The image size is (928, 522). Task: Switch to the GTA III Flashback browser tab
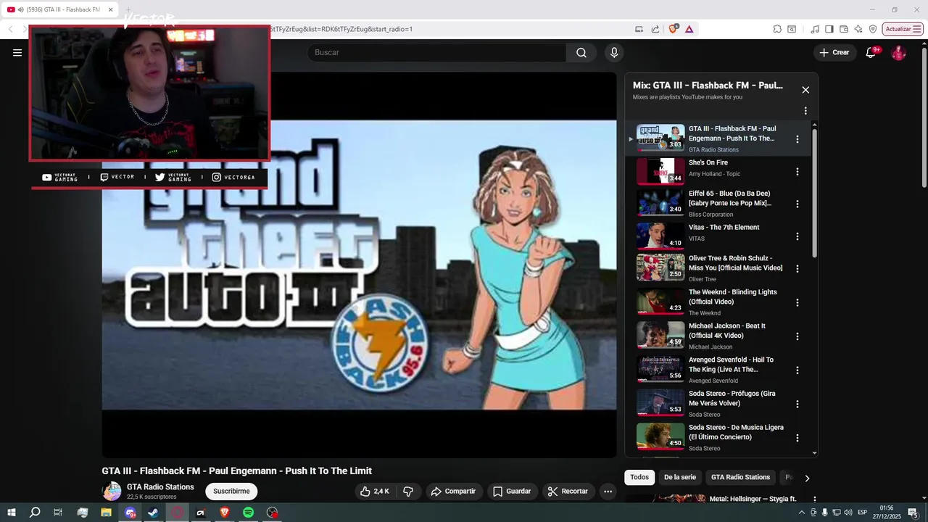click(61, 10)
